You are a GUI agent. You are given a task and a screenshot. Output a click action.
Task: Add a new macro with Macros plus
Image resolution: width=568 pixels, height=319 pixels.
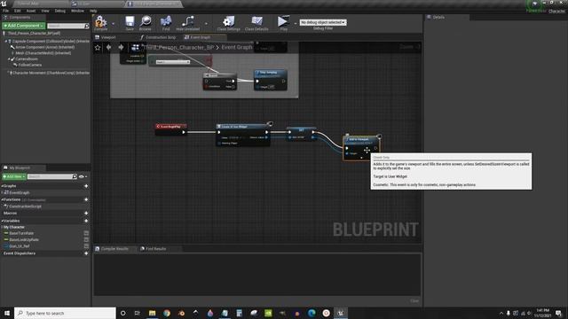click(86, 214)
